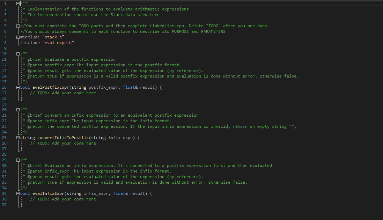
Task: Click the evalInfixExpr function name
Action: [49, 193]
